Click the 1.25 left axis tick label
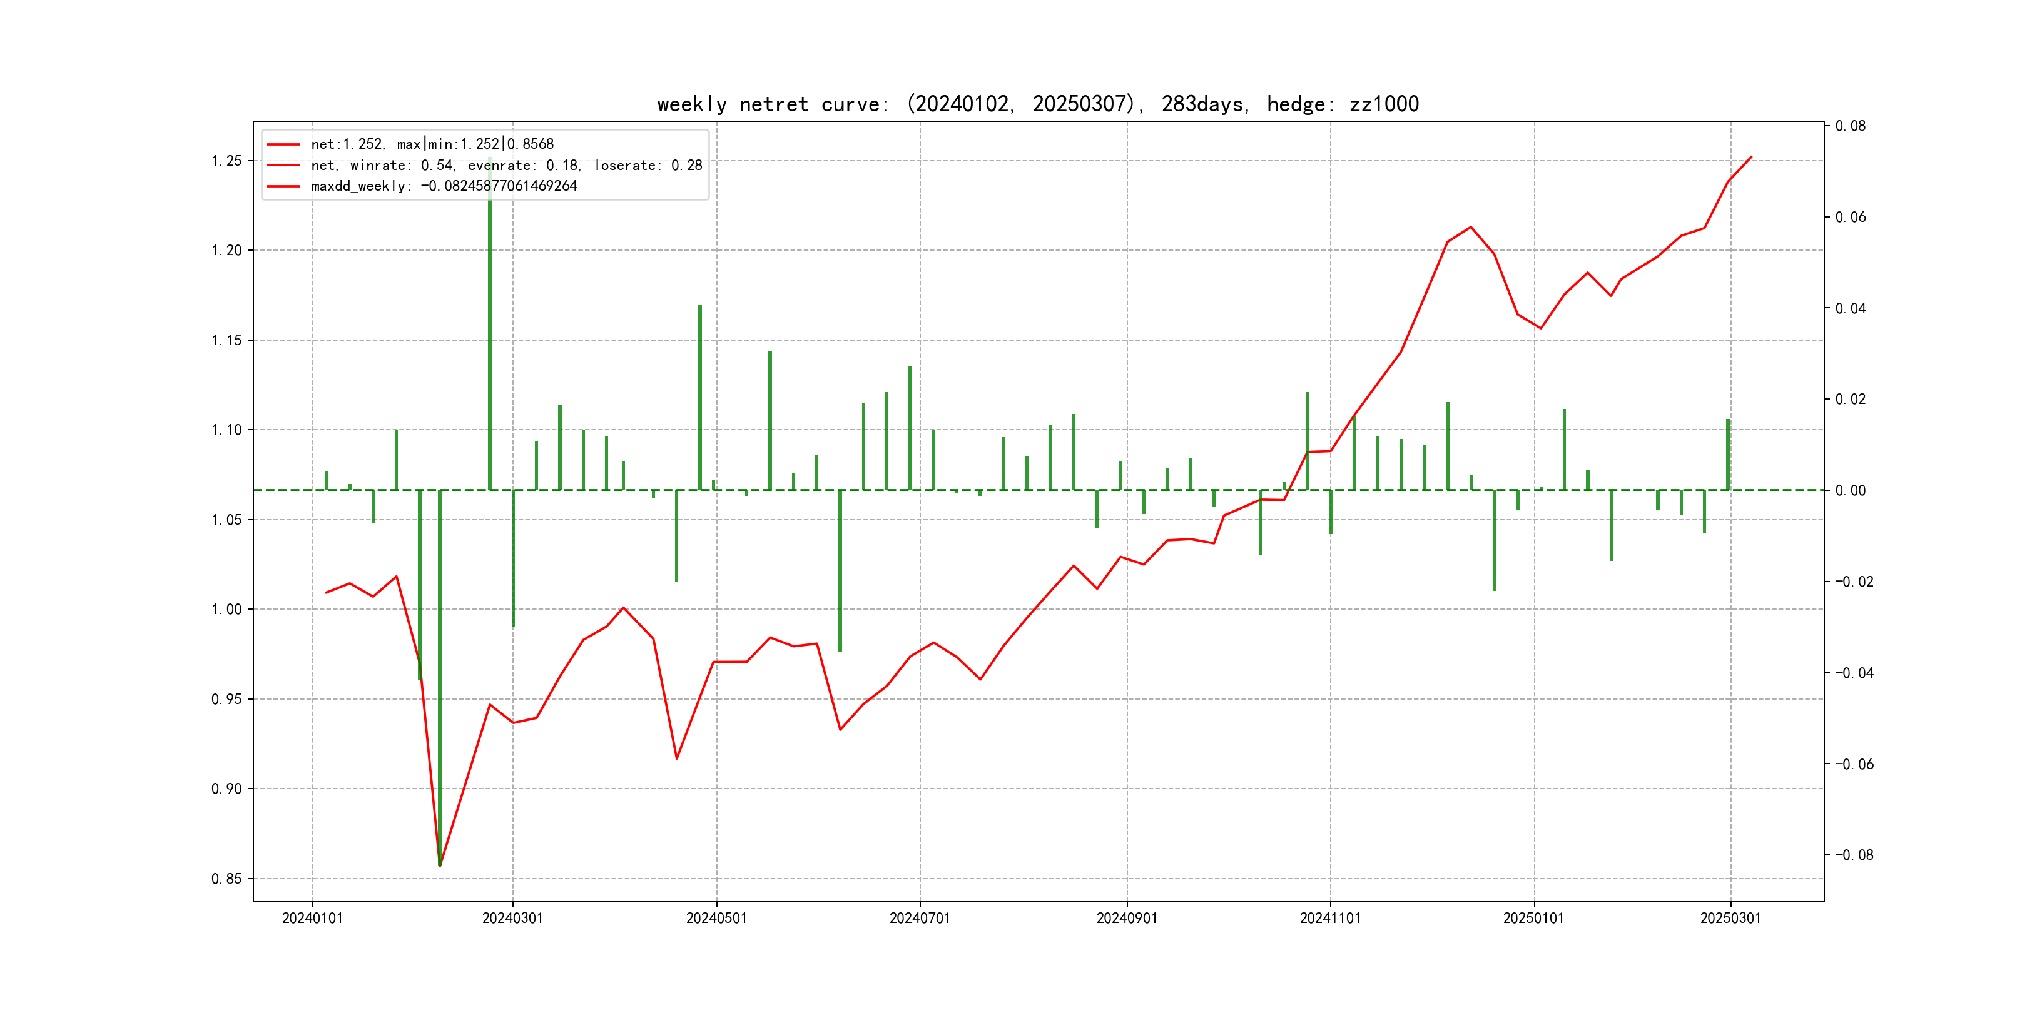The height and width of the screenshot is (1013, 2027). click(x=226, y=161)
